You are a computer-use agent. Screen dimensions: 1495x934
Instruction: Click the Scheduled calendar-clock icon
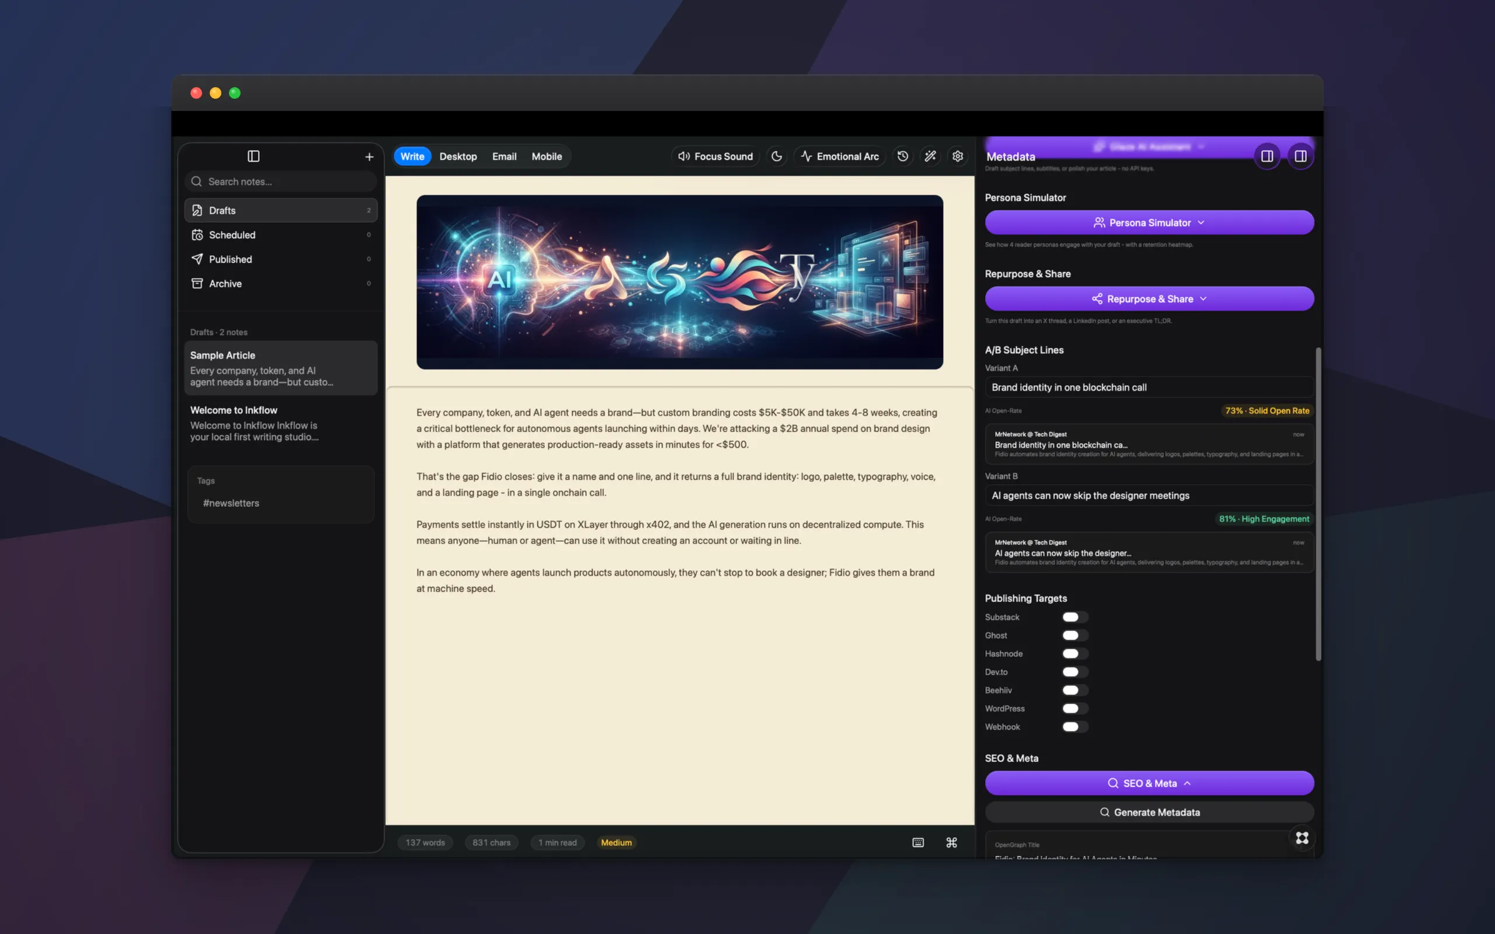pyautogui.click(x=197, y=235)
